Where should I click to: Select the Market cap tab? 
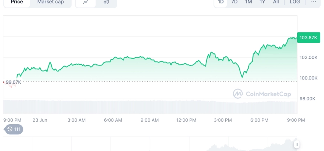[x=50, y=2]
